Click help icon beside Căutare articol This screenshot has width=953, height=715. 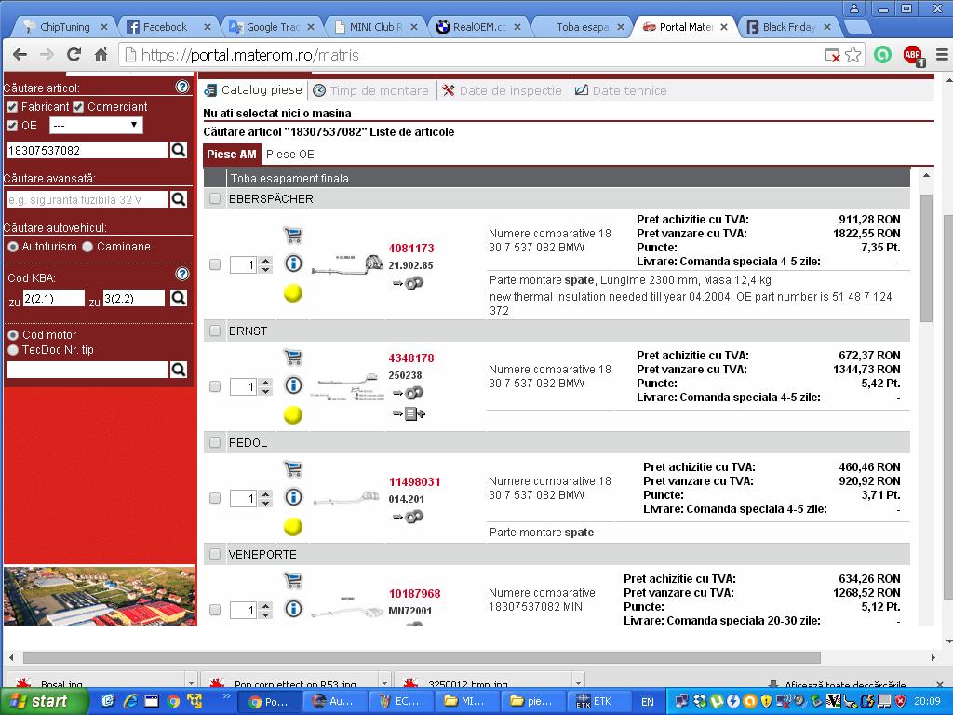tap(182, 88)
